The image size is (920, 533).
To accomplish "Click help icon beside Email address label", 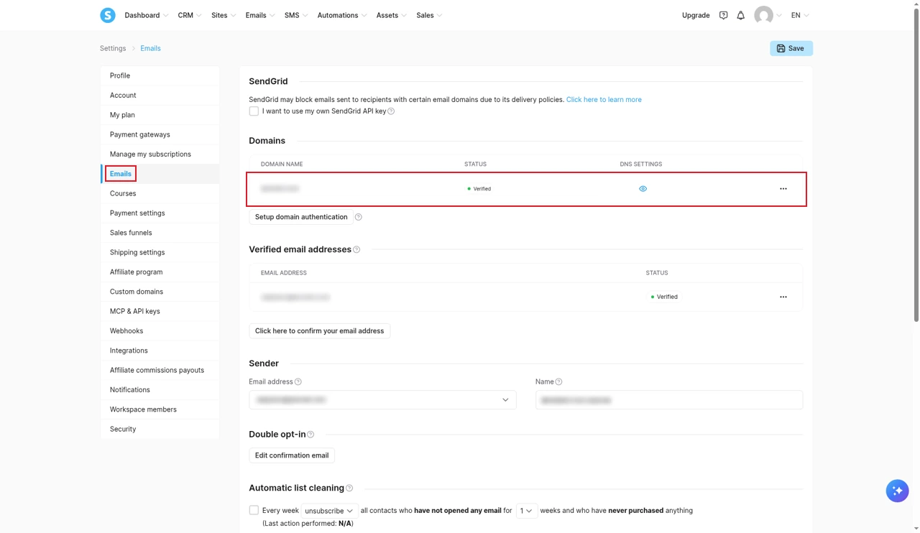I will [x=298, y=382].
